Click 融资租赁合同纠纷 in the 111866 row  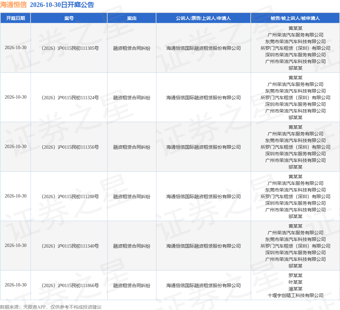point(131,285)
